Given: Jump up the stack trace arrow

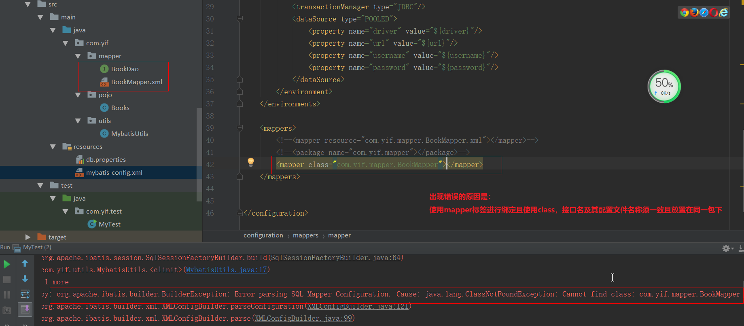Looking at the screenshot, I should (25, 264).
